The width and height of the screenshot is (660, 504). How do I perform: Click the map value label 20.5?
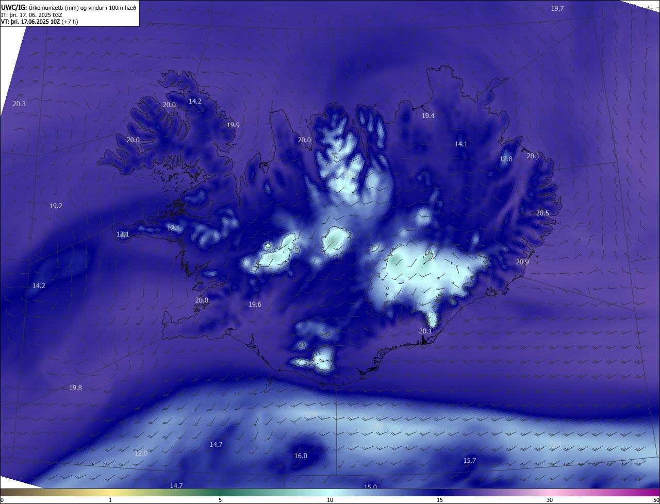[x=542, y=213]
